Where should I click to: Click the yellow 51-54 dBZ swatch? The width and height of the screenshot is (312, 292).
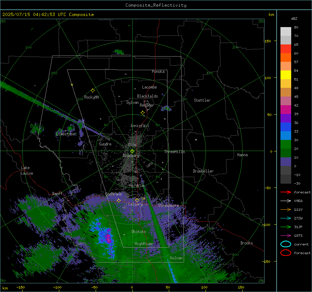tap(286, 75)
